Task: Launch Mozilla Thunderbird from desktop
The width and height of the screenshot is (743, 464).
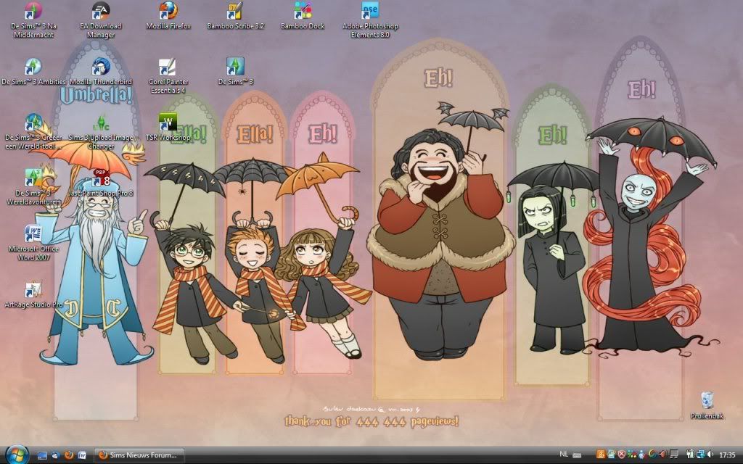Action: click(100, 72)
